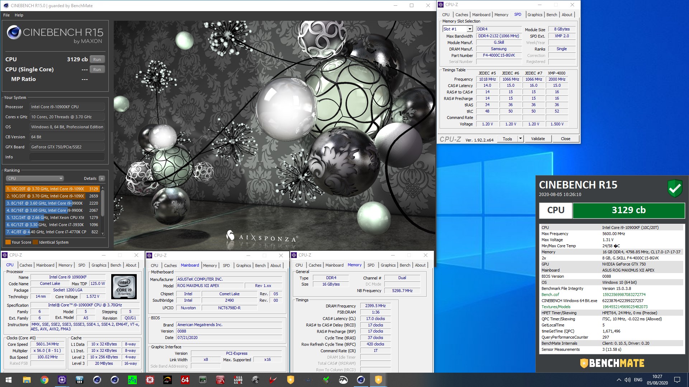Switch to Caches tab in SPD CPU-Z window
Screen dimensions: 689x387
(x=461, y=15)
